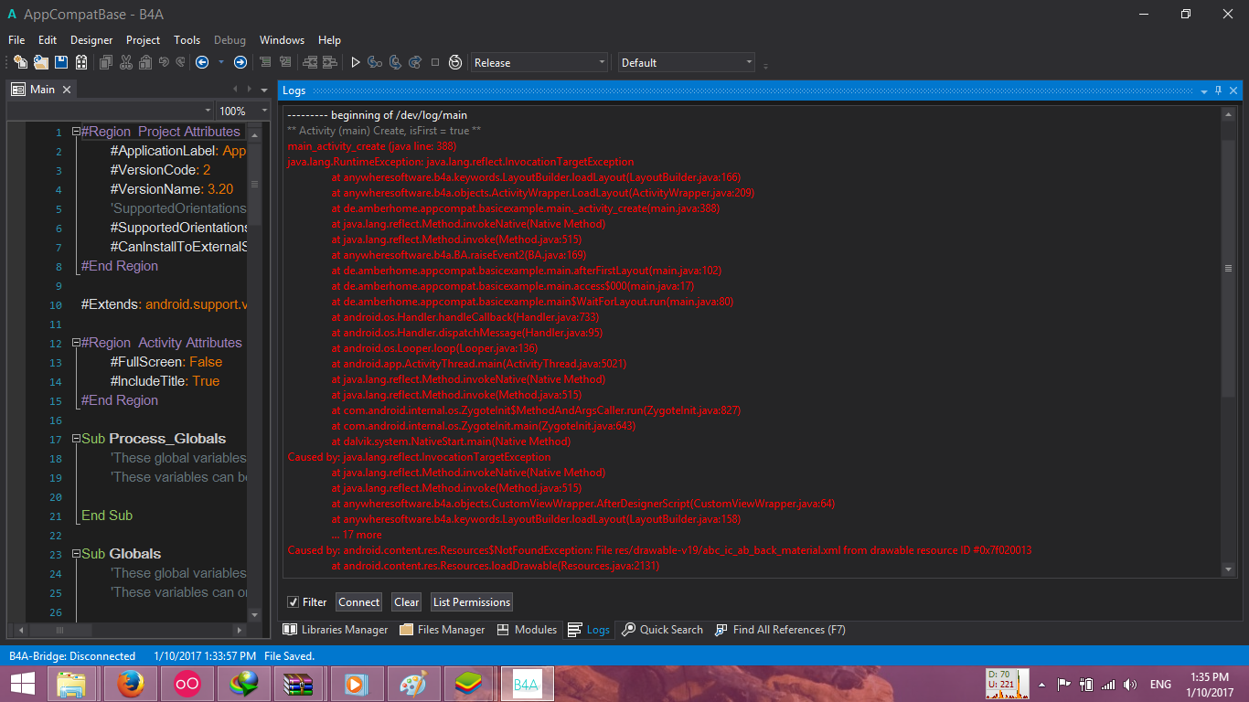Click the code editor horizontal scrollbar
The image size is (1249, 702).
click(126, 630)
